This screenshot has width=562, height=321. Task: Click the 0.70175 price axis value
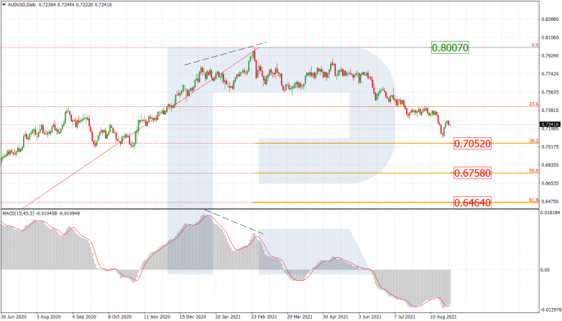[551, 147]
